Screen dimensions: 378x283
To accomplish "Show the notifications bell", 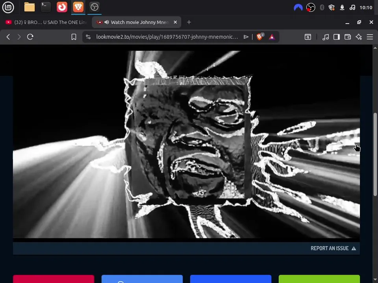I will [x=342, y=8].
